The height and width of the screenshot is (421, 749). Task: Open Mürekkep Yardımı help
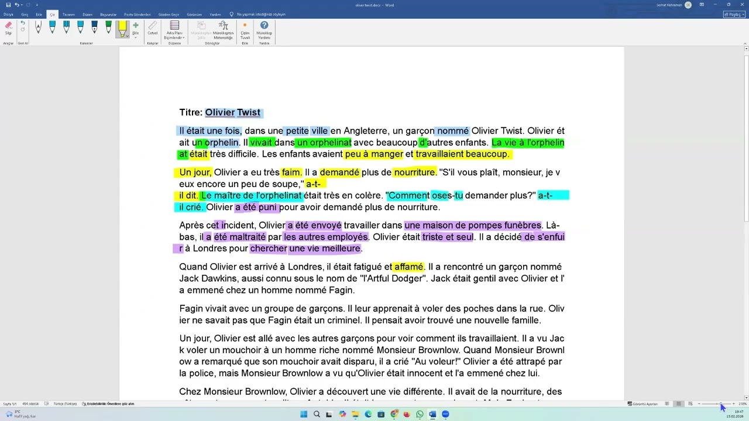[x=264, y=30]
